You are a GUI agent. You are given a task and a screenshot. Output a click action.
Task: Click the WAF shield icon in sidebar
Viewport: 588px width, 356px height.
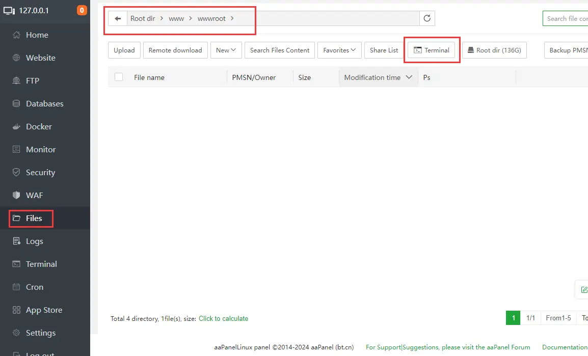pyautogui.click(x=16, y=196)
